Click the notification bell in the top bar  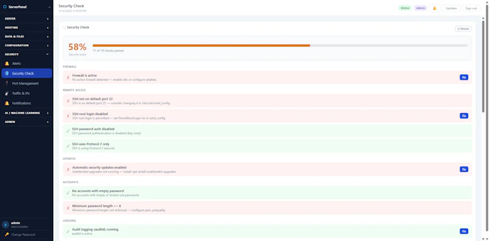[x=435, y=8]
